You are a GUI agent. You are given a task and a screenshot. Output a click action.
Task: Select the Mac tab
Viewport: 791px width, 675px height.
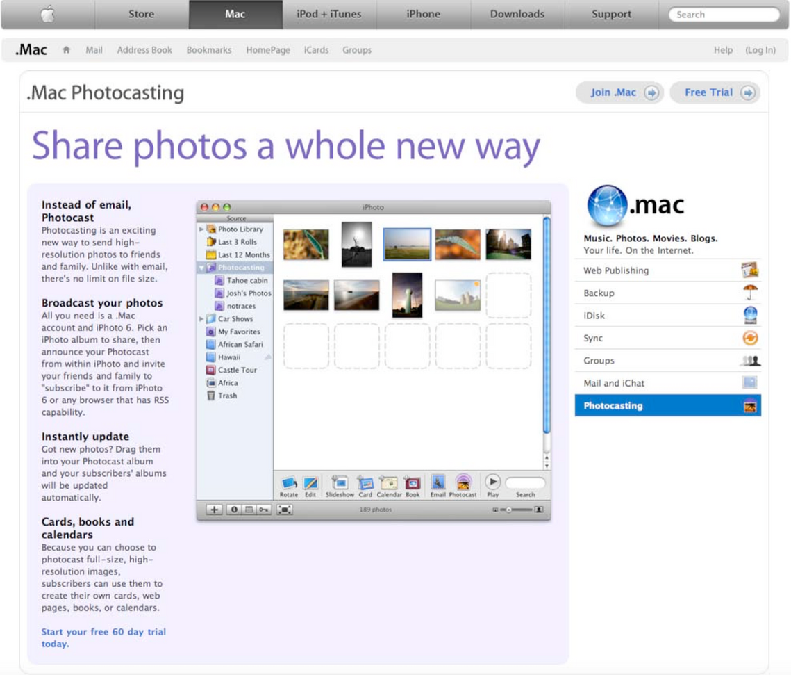point(235,14)
